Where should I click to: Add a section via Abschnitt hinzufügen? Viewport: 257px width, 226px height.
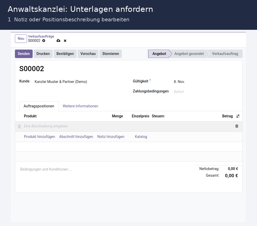76,137
